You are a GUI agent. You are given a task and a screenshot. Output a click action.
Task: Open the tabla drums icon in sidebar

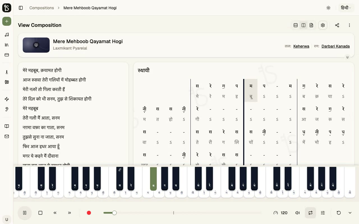click(7, 82)
